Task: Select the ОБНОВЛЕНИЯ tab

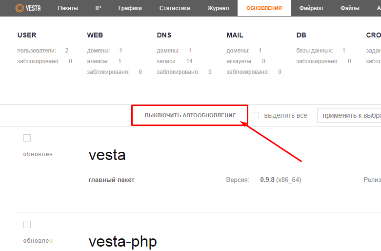Action: tap(264, 8)
